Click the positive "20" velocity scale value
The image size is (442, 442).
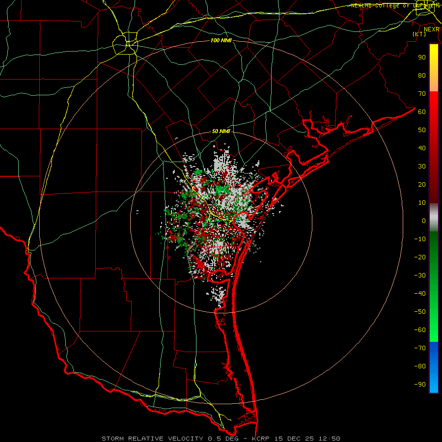tap(422, 185)
